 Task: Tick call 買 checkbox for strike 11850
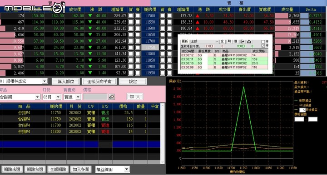131,60
